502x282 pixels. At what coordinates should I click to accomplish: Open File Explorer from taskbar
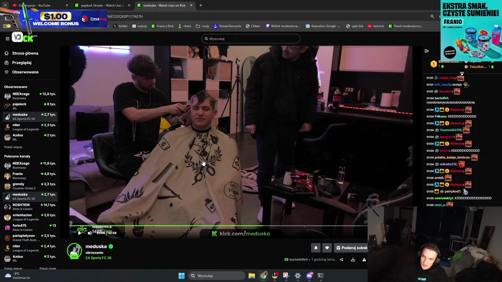click(252, 276)
